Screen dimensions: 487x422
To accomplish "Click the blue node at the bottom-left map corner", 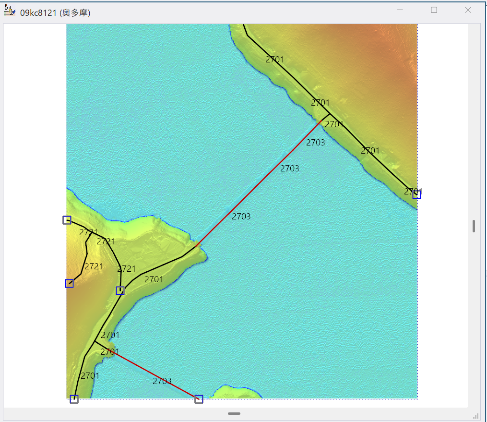I will pyautogui.click(x=74, y=399).
